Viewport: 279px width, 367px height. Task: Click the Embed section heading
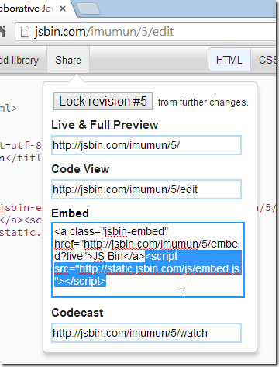pyautogui.click(x=70, y=213)
